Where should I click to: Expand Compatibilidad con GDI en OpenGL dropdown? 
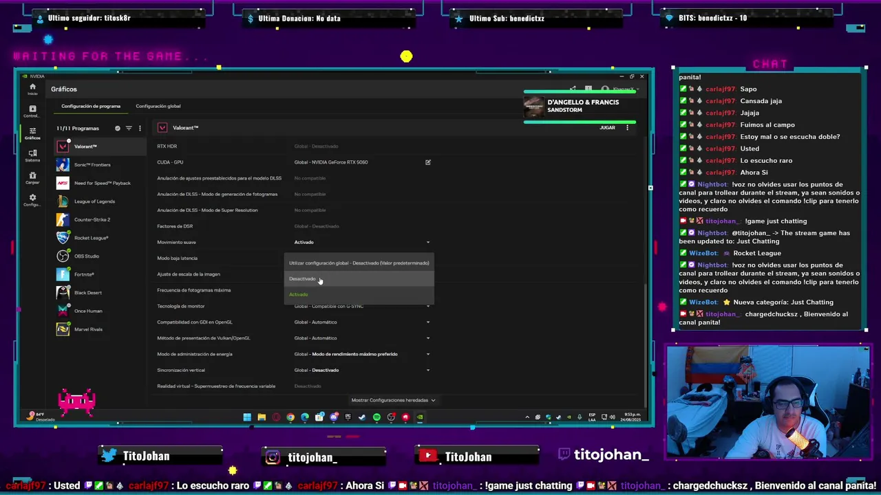(427, 322)
